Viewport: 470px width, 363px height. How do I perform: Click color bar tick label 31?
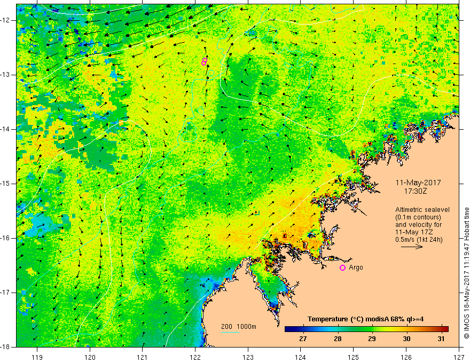pos(441,339)
